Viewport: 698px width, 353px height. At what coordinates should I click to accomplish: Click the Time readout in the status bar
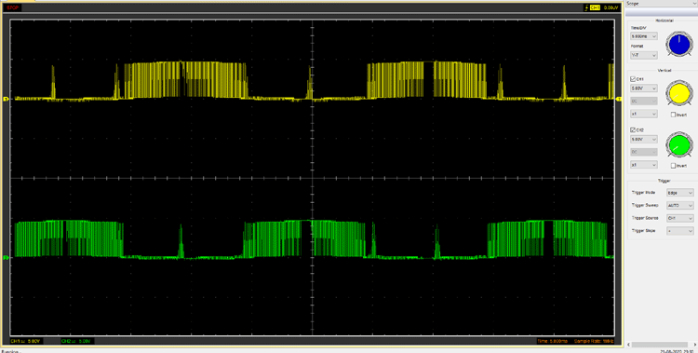coord(552,341)
